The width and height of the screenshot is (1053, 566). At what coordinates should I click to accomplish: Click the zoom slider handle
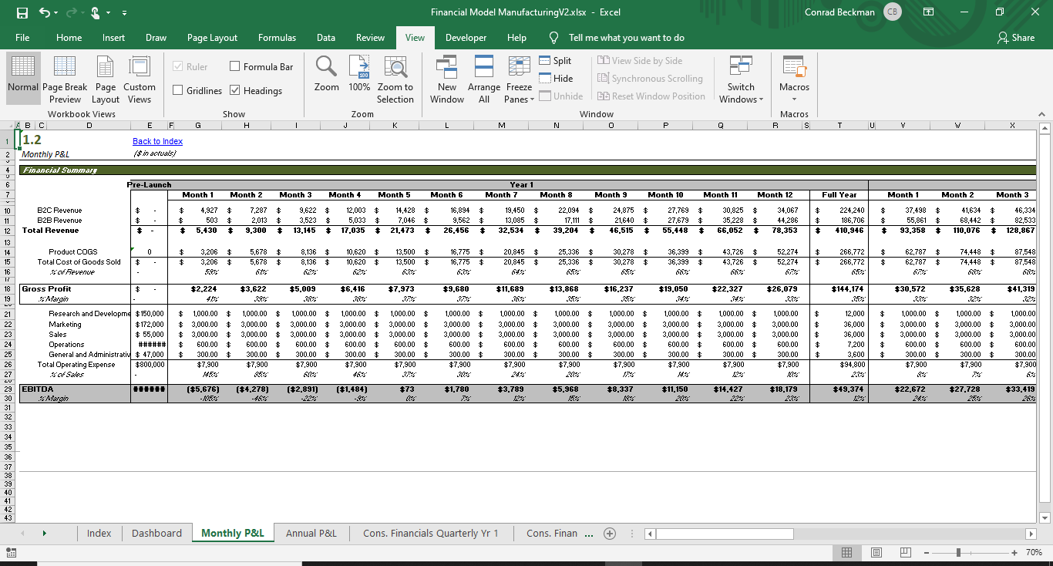pyautogui.click(x=958, y=552)
